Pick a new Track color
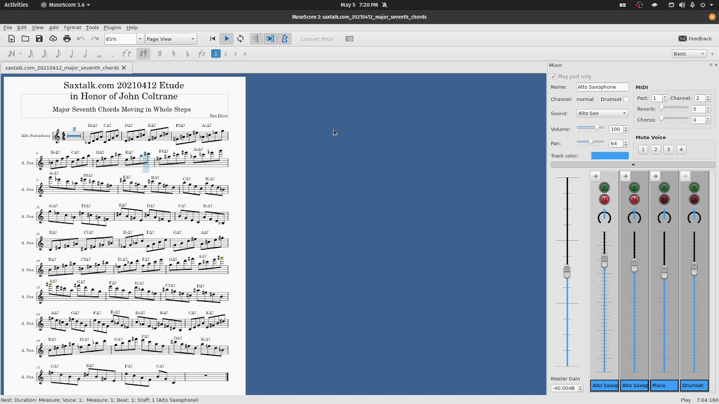Image resolution: width=719 pixels, height=404 pixels. pos(609,156)
